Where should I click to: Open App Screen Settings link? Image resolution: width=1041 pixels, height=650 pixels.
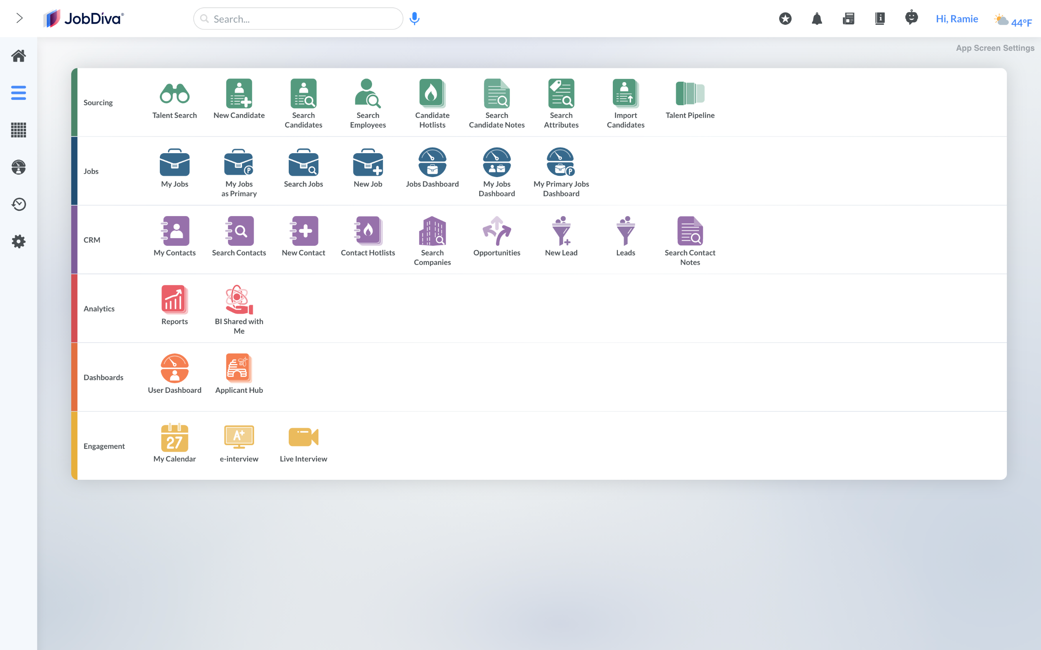coord(995,48)
